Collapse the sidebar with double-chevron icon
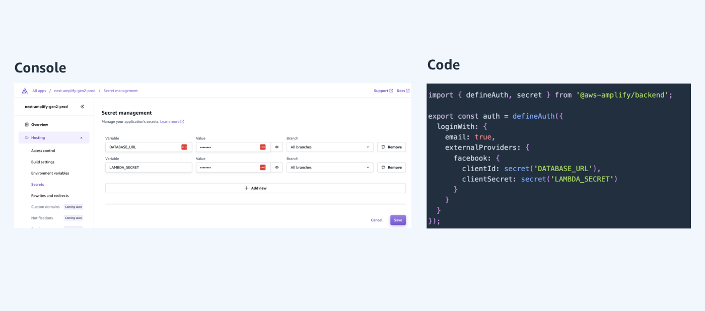Viewport: 705px width, 311px height. [82, 107]
